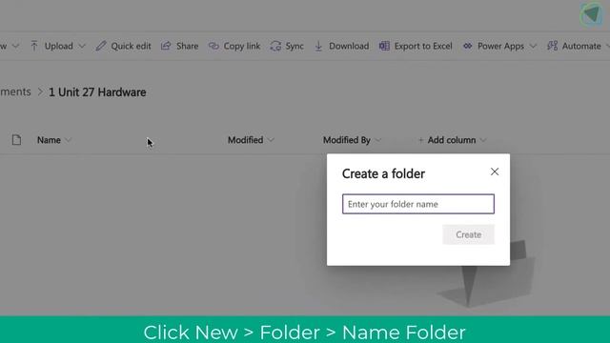The image size is (610, 343).
Task: Click the Automate flow icon
Action: click(x=552, y=46)
